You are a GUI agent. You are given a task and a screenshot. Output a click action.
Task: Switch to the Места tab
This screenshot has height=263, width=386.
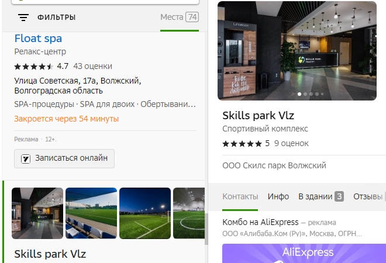click(x=179, y=17)
